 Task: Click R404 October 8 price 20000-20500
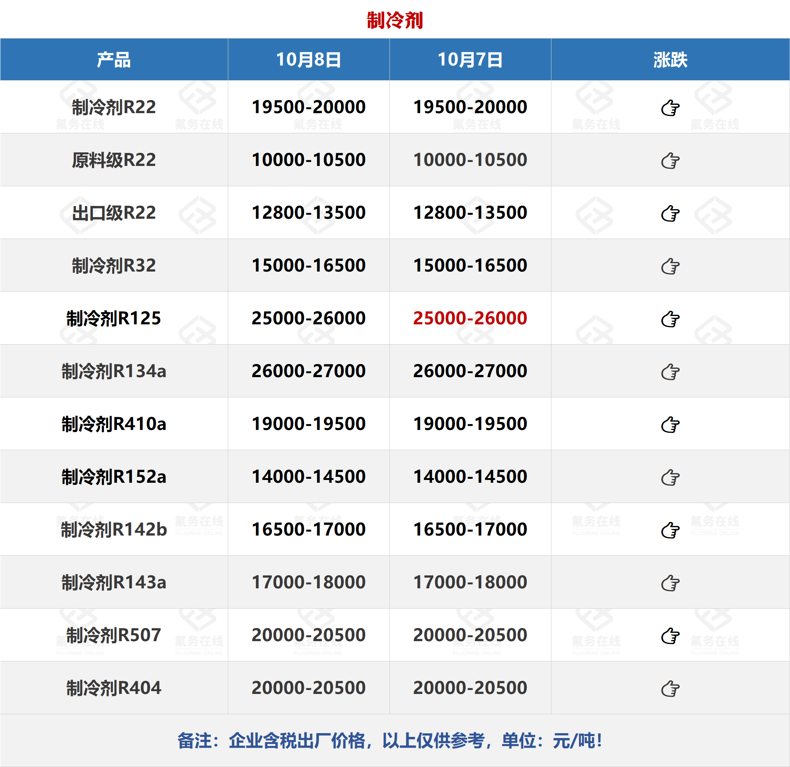pos(309,688)
